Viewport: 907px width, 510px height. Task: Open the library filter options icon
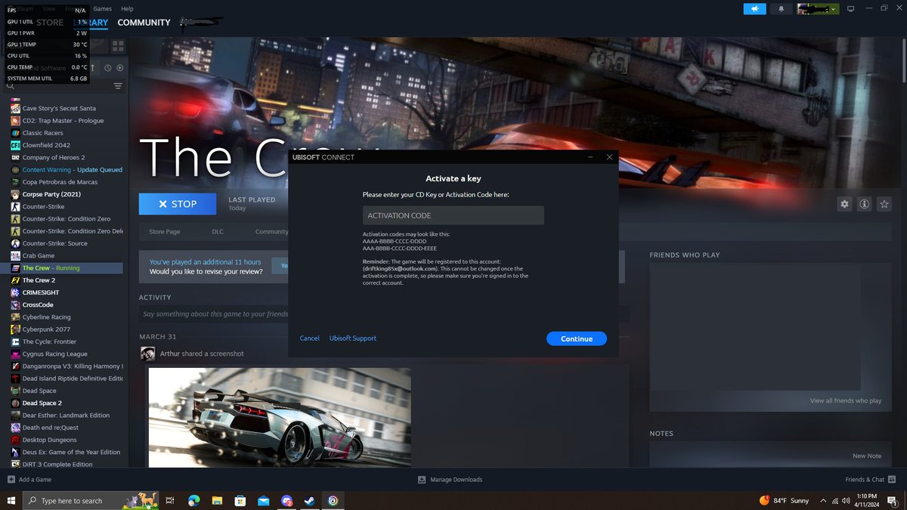click(x=118, y=86)
